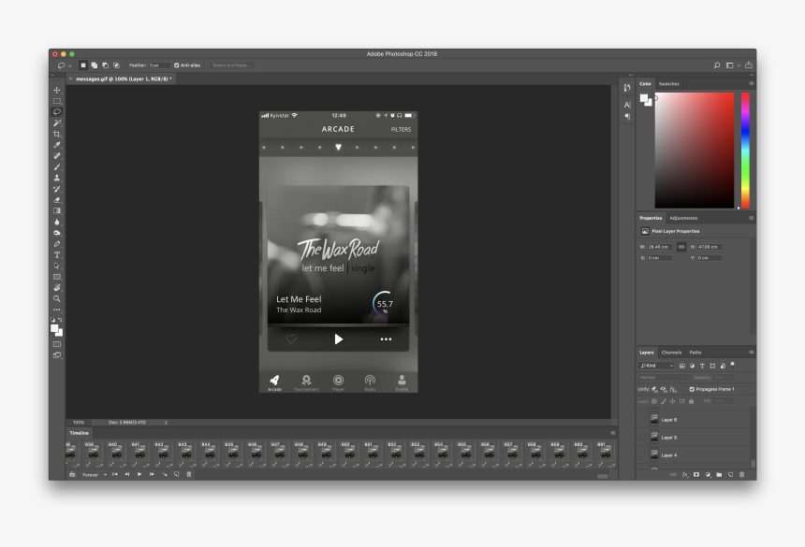Enable Subtract from Selection mode
The width and height of the screenshot is (805, 547).
[x=105, y=65]
